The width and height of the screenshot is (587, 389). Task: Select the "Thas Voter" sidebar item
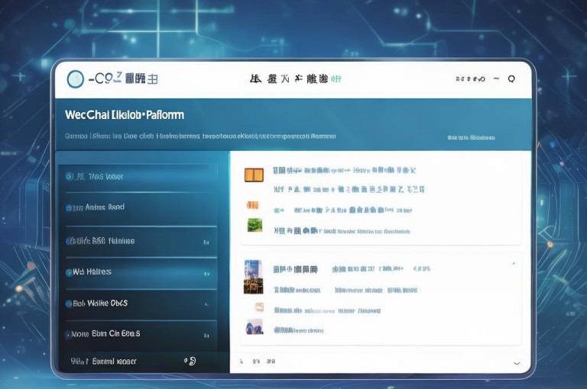(138, 177)
